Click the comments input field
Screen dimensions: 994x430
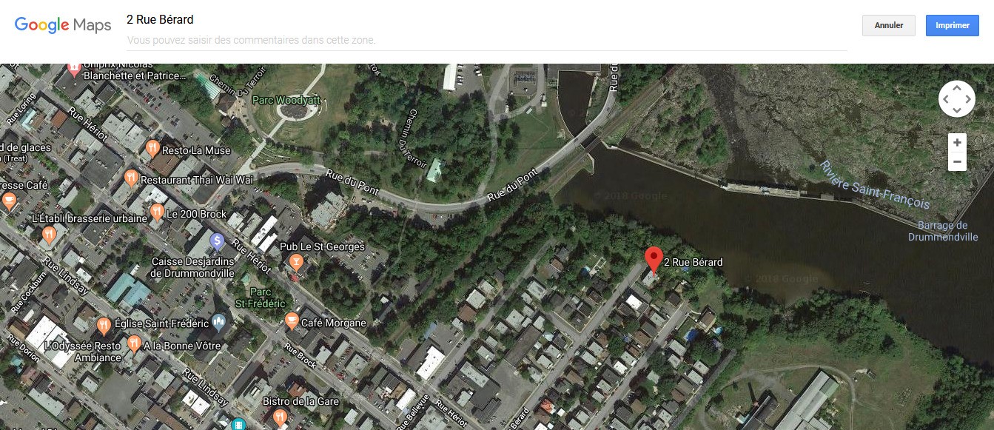(x=486, y=40)
